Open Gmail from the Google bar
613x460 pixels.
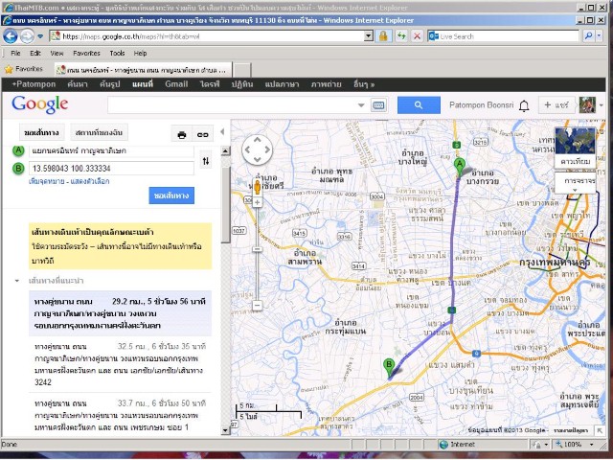176,84
